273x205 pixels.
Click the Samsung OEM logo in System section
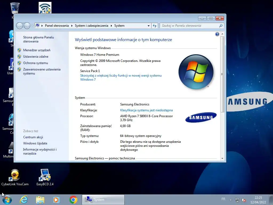coord(201,117)
